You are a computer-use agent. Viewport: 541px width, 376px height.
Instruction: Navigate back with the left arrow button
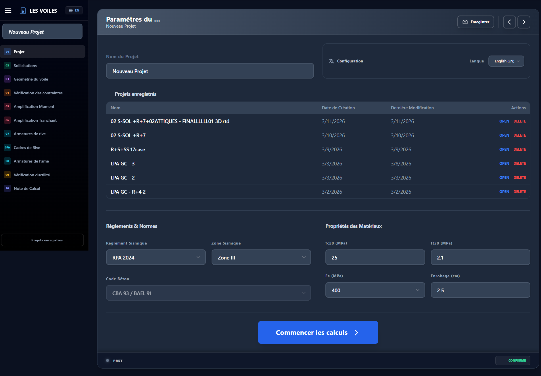(x=509, y=22)
